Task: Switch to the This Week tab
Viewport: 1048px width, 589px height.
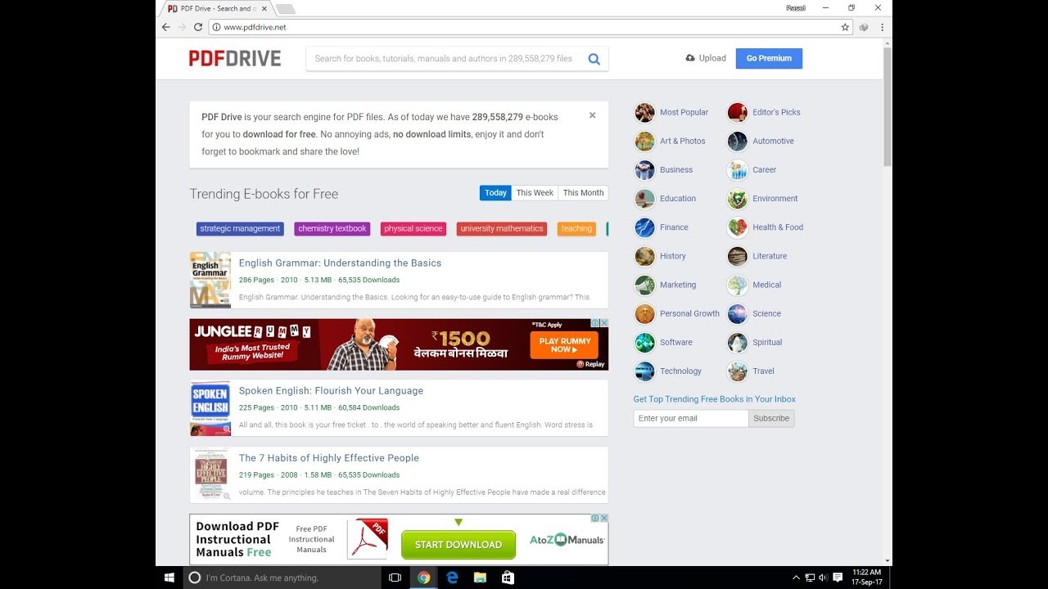Action: 535,193
